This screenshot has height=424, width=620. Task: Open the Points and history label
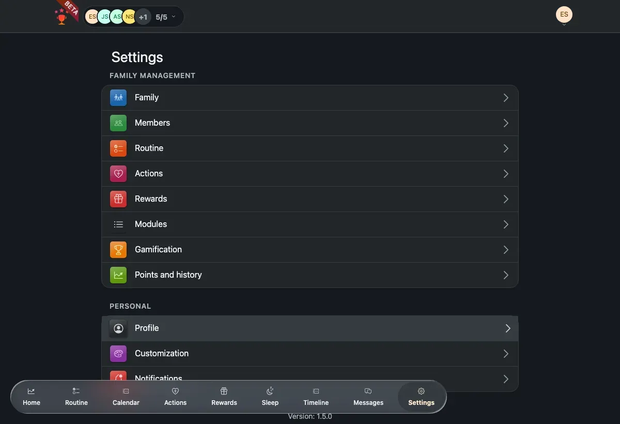168,275
